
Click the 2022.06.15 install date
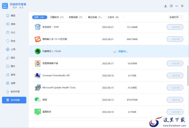[x=108, y=88]
